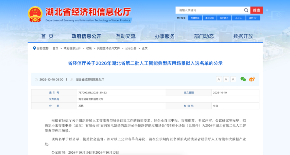The height and width of the screenshot is (155, 290).
Task: Select the 两化融合 hot search tag
Action: tap(224, 18)
